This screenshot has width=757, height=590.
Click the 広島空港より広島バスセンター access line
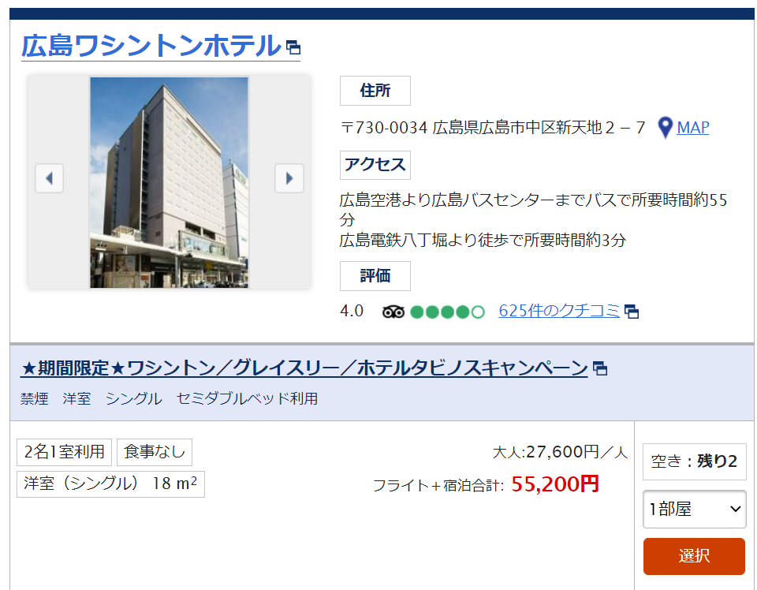pyautogui.click(x=533, y=210)
